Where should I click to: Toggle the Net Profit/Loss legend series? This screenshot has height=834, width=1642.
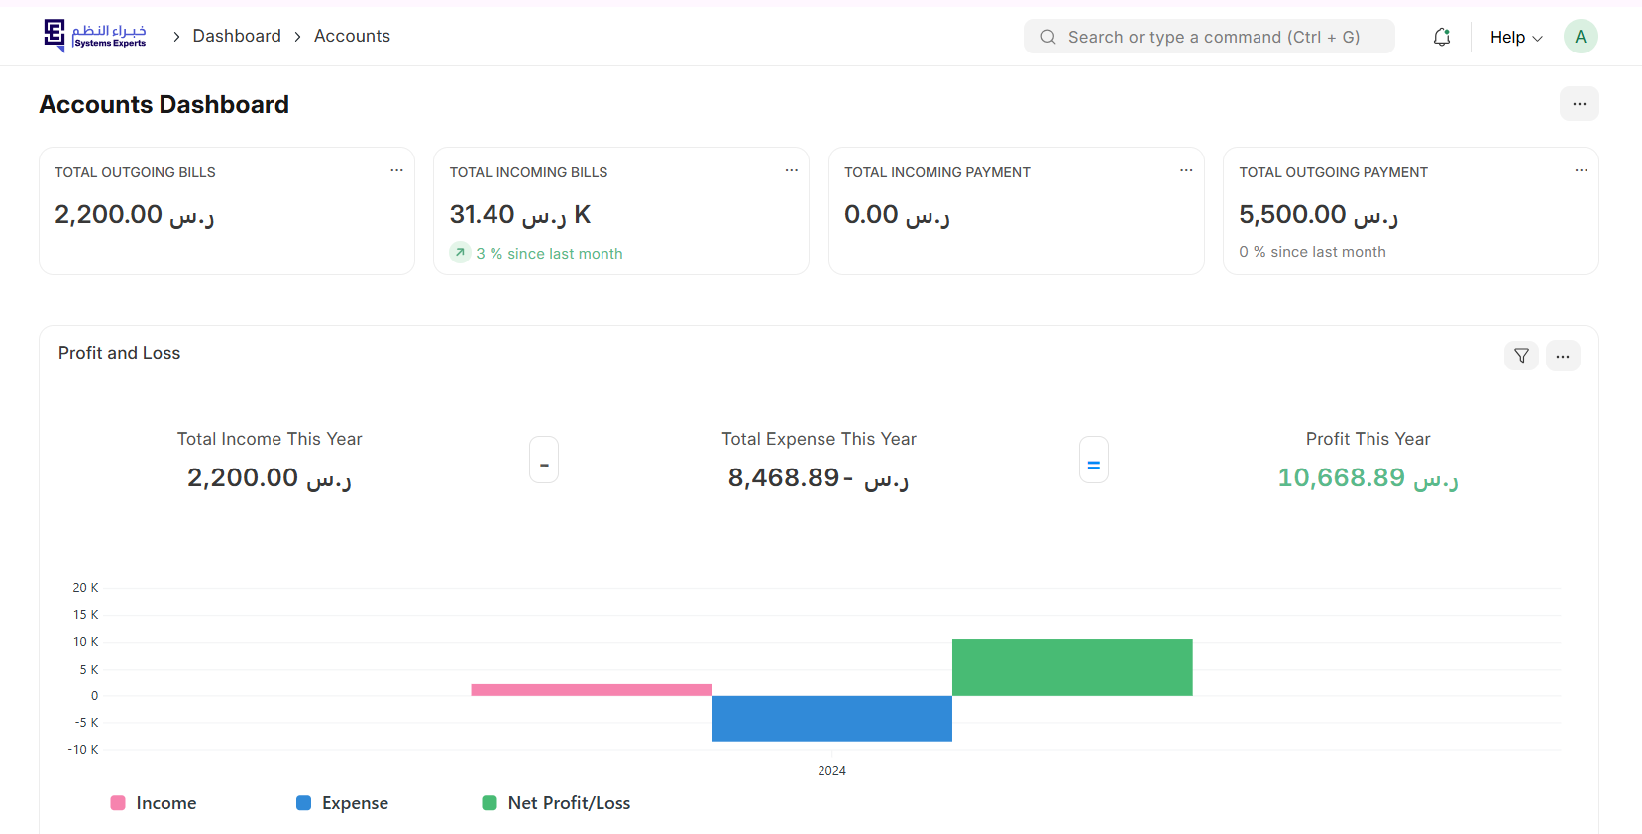pyautogui.click(x=556, y=803)
